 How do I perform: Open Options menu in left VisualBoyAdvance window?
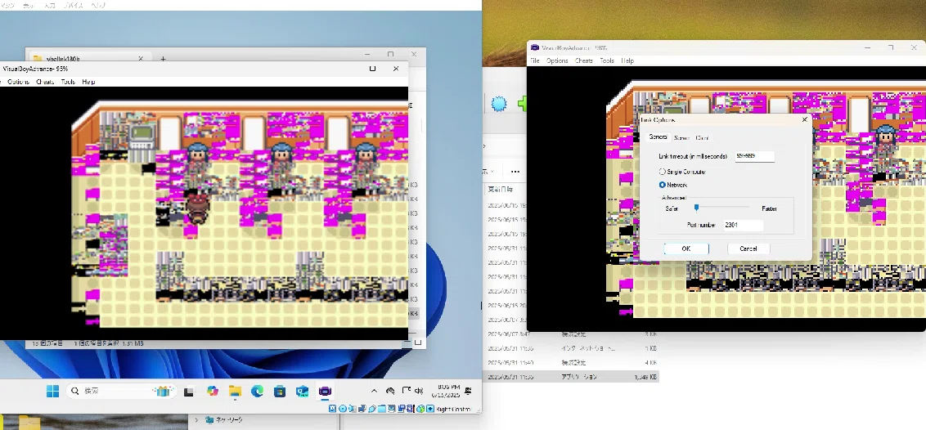18,82
